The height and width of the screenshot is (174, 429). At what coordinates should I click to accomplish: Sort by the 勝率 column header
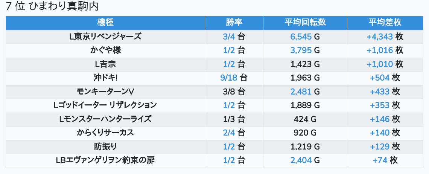234,23
